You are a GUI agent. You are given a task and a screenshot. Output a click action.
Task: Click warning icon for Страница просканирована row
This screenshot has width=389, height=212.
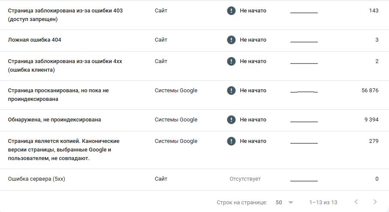point(231,91)
